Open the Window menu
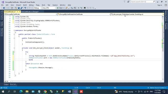 (63, 5)
